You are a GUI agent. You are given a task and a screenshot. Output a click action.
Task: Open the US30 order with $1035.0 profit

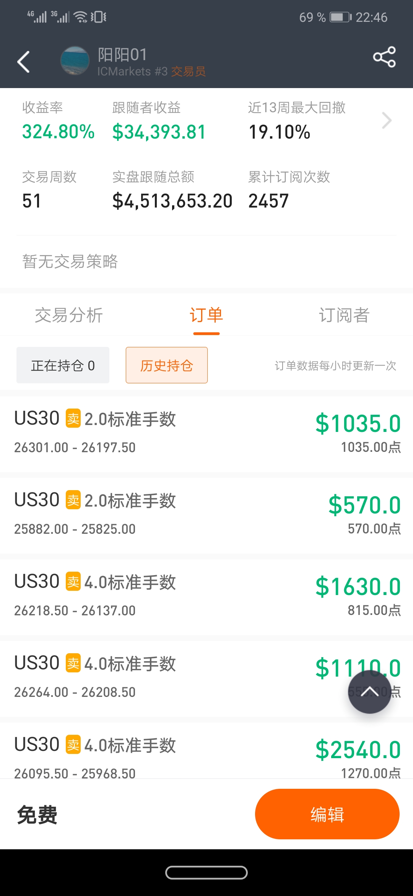pyautogui.click(x=206, y=433)
